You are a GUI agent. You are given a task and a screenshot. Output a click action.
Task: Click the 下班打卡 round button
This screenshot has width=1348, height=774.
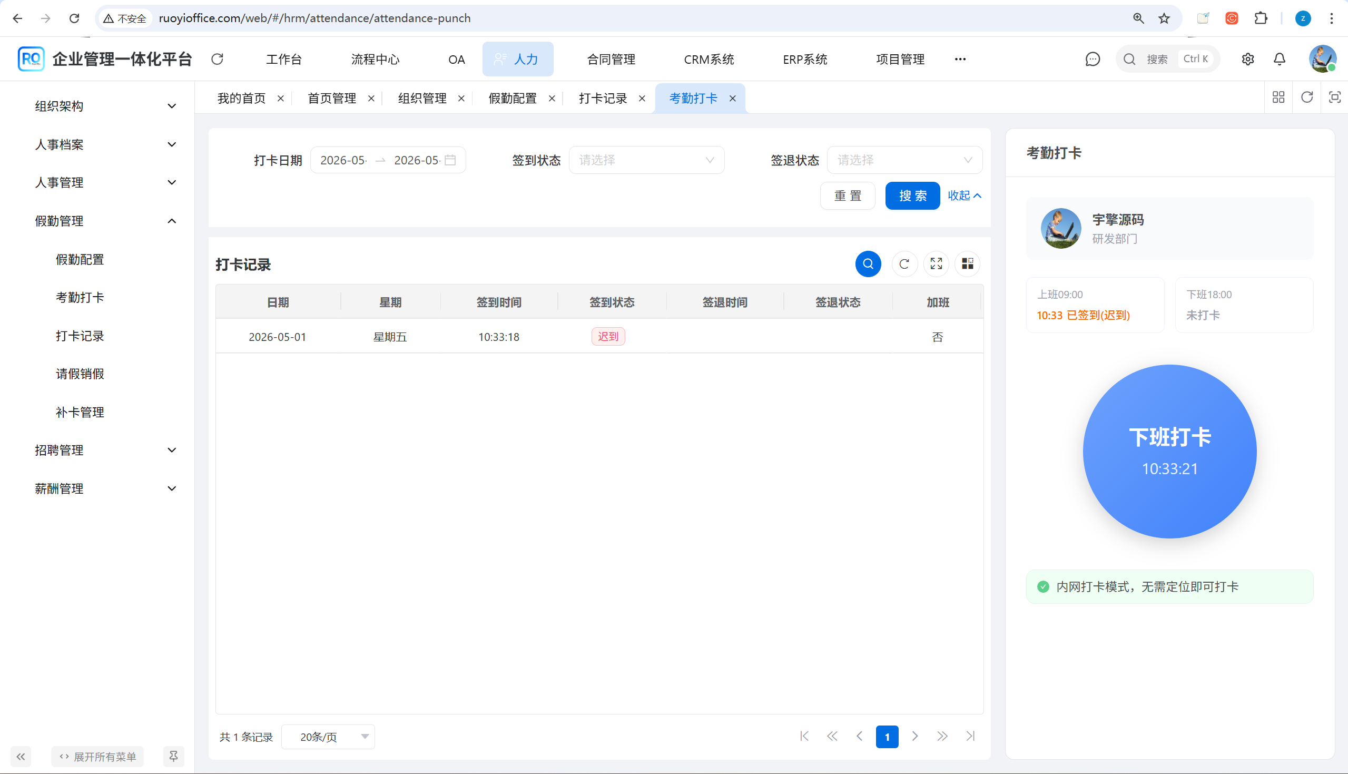pos(1169,452)
